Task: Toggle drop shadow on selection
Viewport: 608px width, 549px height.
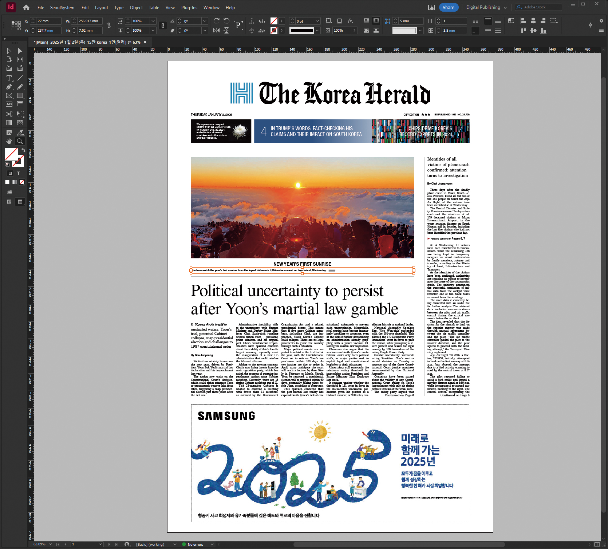Action: [339, 21]
